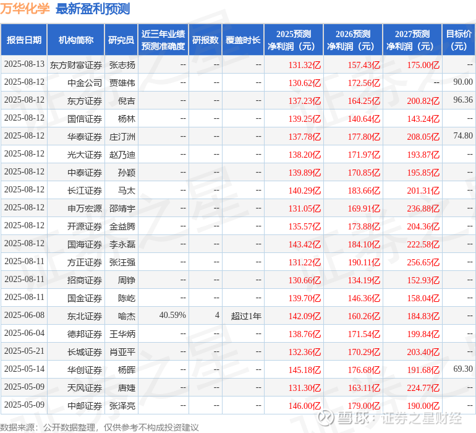
Task: Click the 40.59% accuracy value
Action: pyautogui.click(x=172, y=315)
